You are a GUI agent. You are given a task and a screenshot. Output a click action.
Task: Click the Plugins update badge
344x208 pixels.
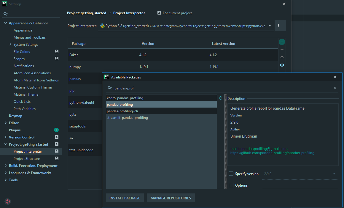[x=56, y=130]
